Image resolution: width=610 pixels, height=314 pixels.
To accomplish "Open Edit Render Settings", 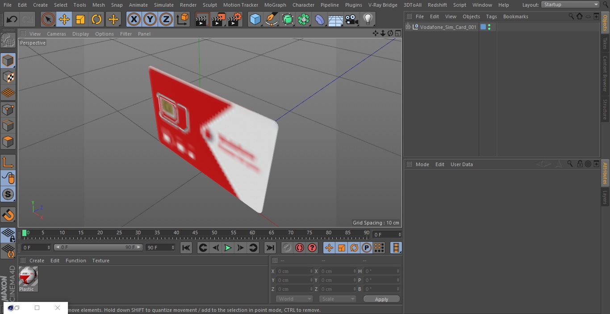I will [x=235, y=19].
